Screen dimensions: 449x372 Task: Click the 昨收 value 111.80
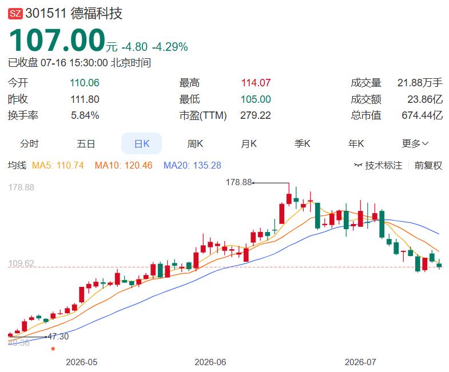click(x=85, y=99)
